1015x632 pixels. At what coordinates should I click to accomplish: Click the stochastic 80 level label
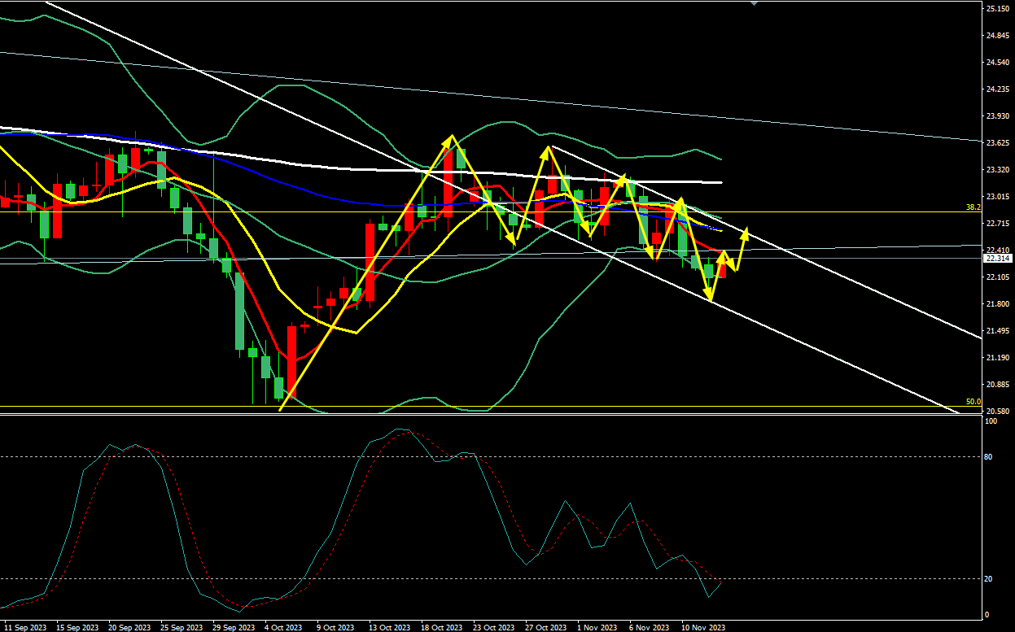[988, 457]
